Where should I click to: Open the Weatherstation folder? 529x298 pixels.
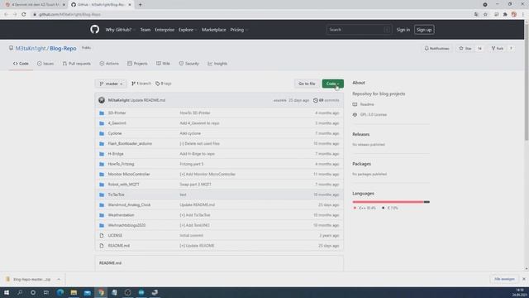[122, 215]
